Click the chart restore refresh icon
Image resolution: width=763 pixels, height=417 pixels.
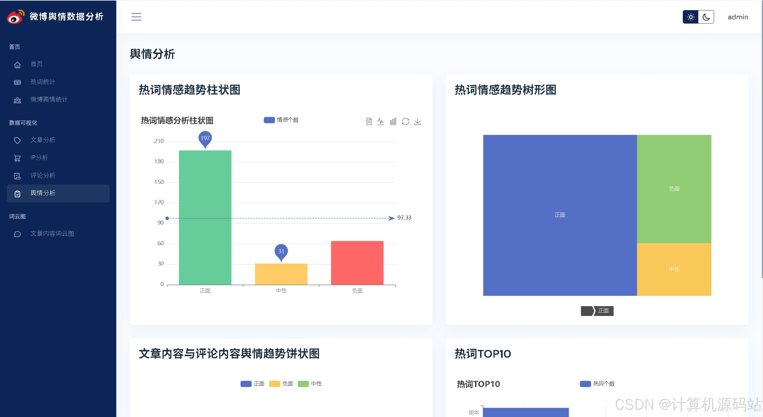pos(405,121)
